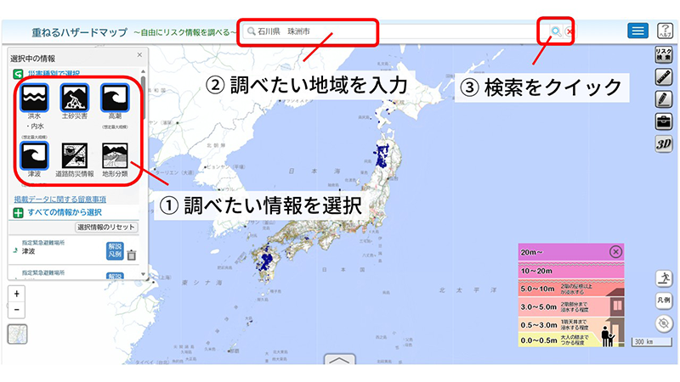This screenshot has width=680, height=382.
Task: Click the evacuation running-person icon
Action: pyautogui.click(x=664, y=278)
